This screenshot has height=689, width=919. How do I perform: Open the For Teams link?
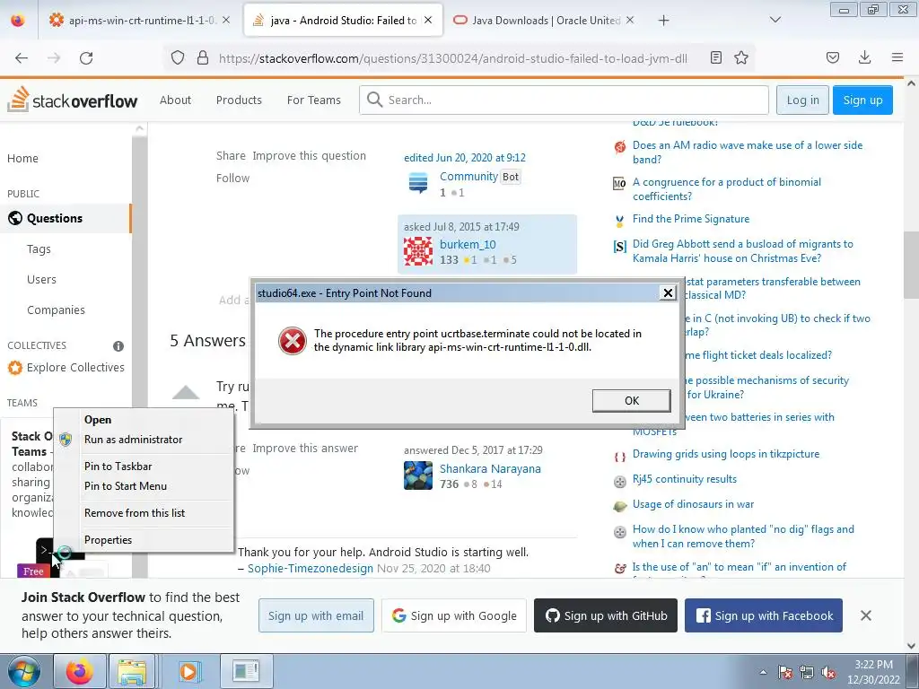(x=313, y=100)
